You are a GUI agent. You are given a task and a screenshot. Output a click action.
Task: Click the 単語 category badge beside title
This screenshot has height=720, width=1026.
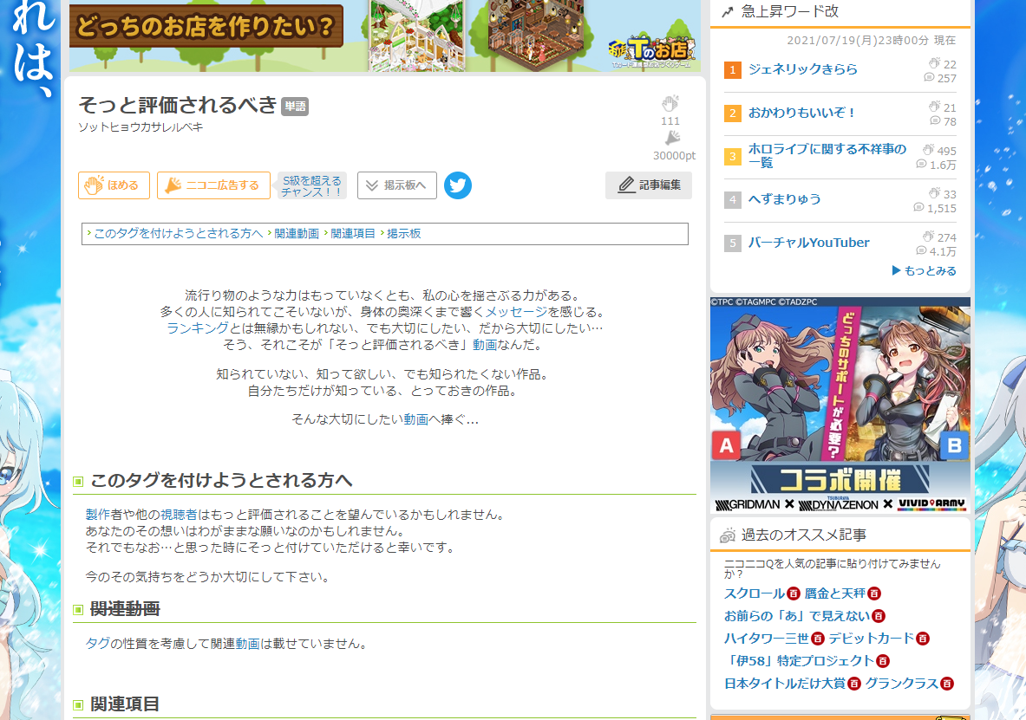(x=295, y=107)
